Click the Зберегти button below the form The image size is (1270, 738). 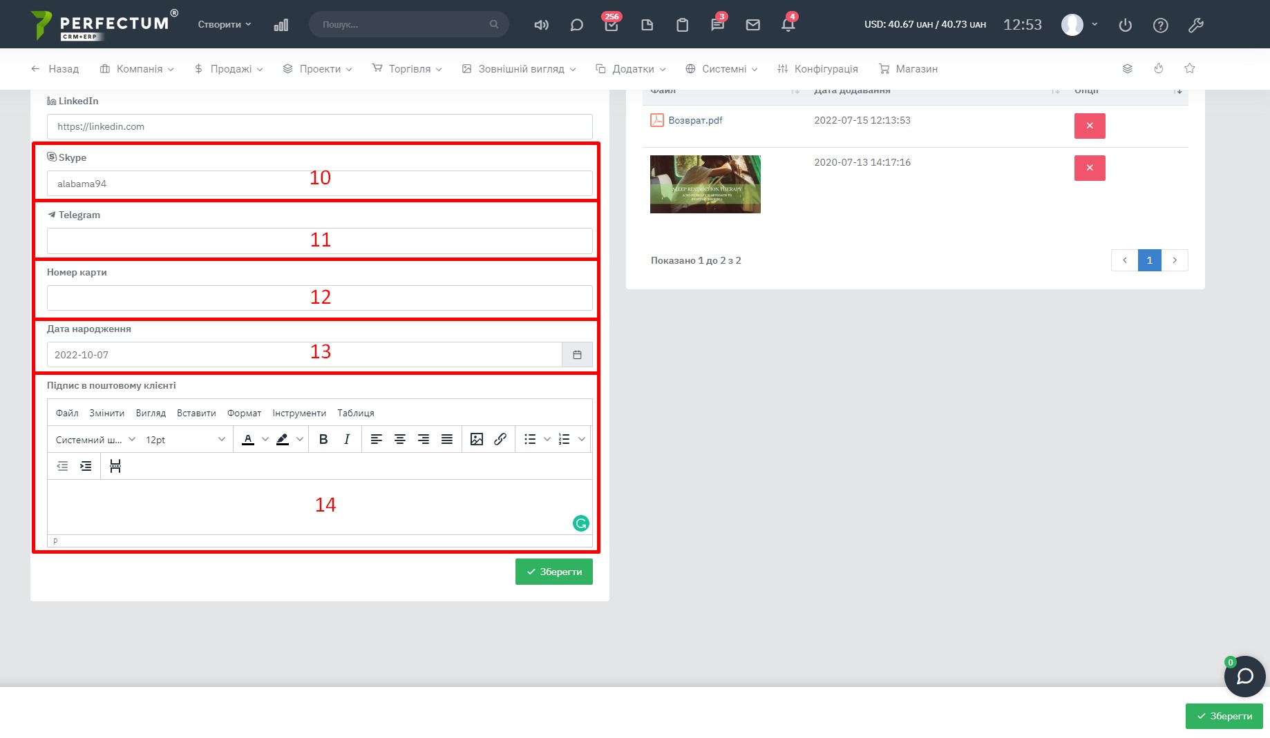click(x=553, y=572)
